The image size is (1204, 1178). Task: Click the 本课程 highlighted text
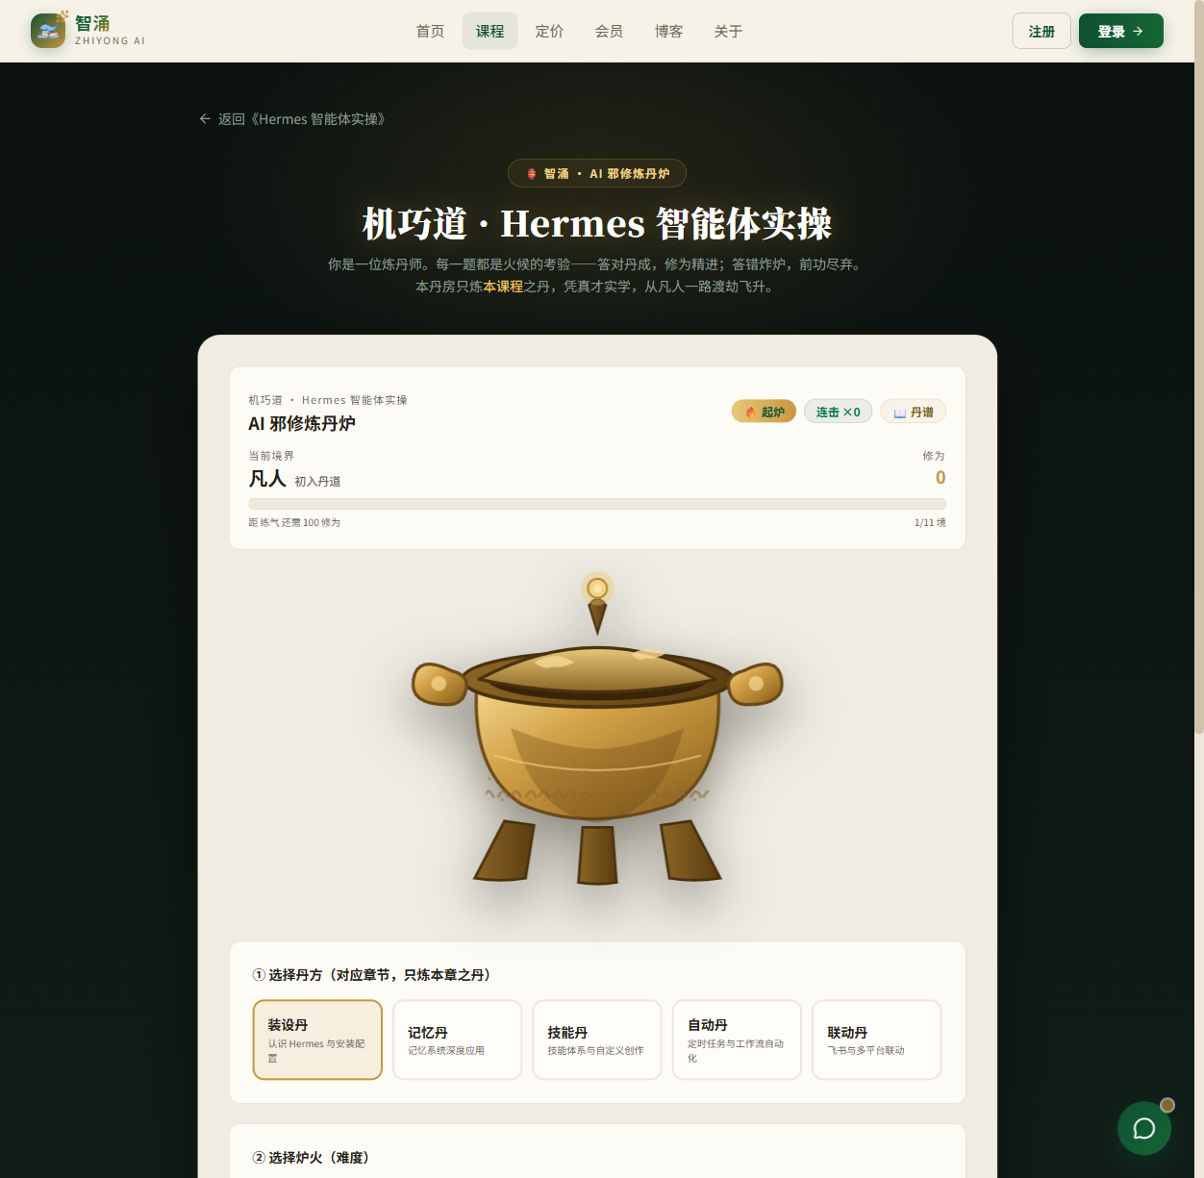[x=503, y=287]
